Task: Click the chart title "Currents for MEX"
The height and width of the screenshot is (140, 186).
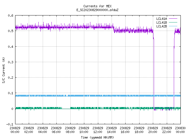Action: [97, 6]
